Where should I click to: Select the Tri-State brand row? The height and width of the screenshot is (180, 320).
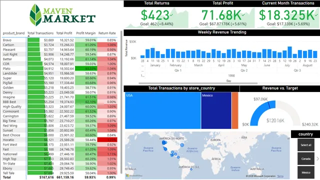[x=60, y=163]
